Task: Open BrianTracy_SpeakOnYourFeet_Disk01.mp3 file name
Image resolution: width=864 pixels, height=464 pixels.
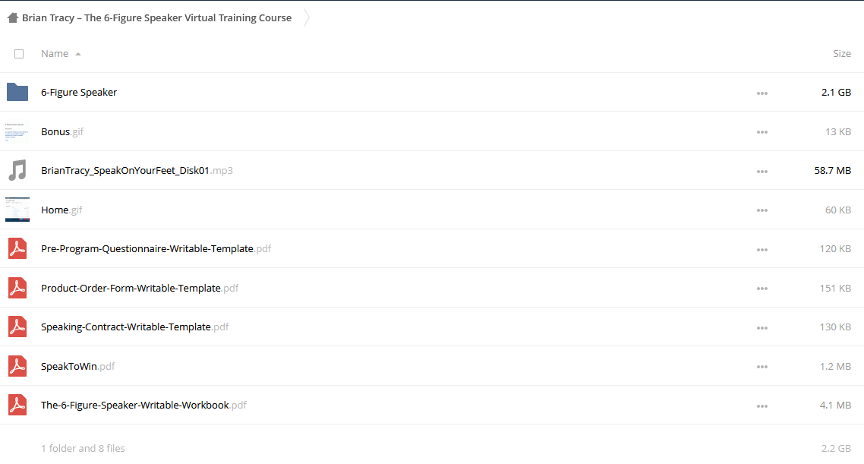Action: [x=137, y=170]
